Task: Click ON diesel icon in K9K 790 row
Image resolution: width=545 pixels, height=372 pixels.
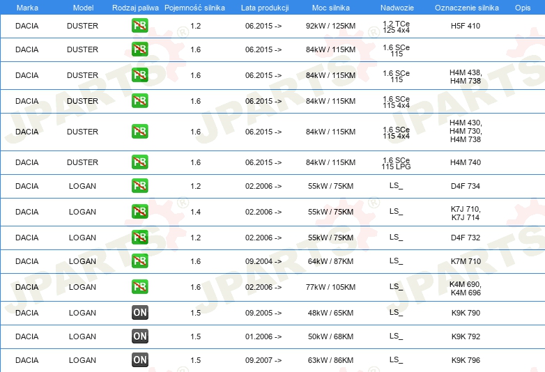Action: 139,312
